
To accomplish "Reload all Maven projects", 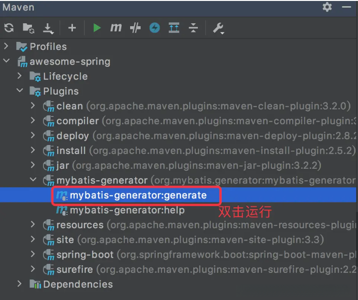I will click(9, 28).
